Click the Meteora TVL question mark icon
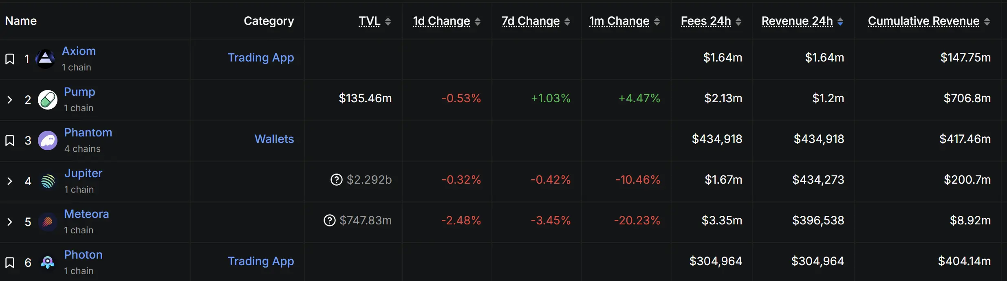This screenshot has width=1007, height=281. pyautogui.click(x=330, y=220)
